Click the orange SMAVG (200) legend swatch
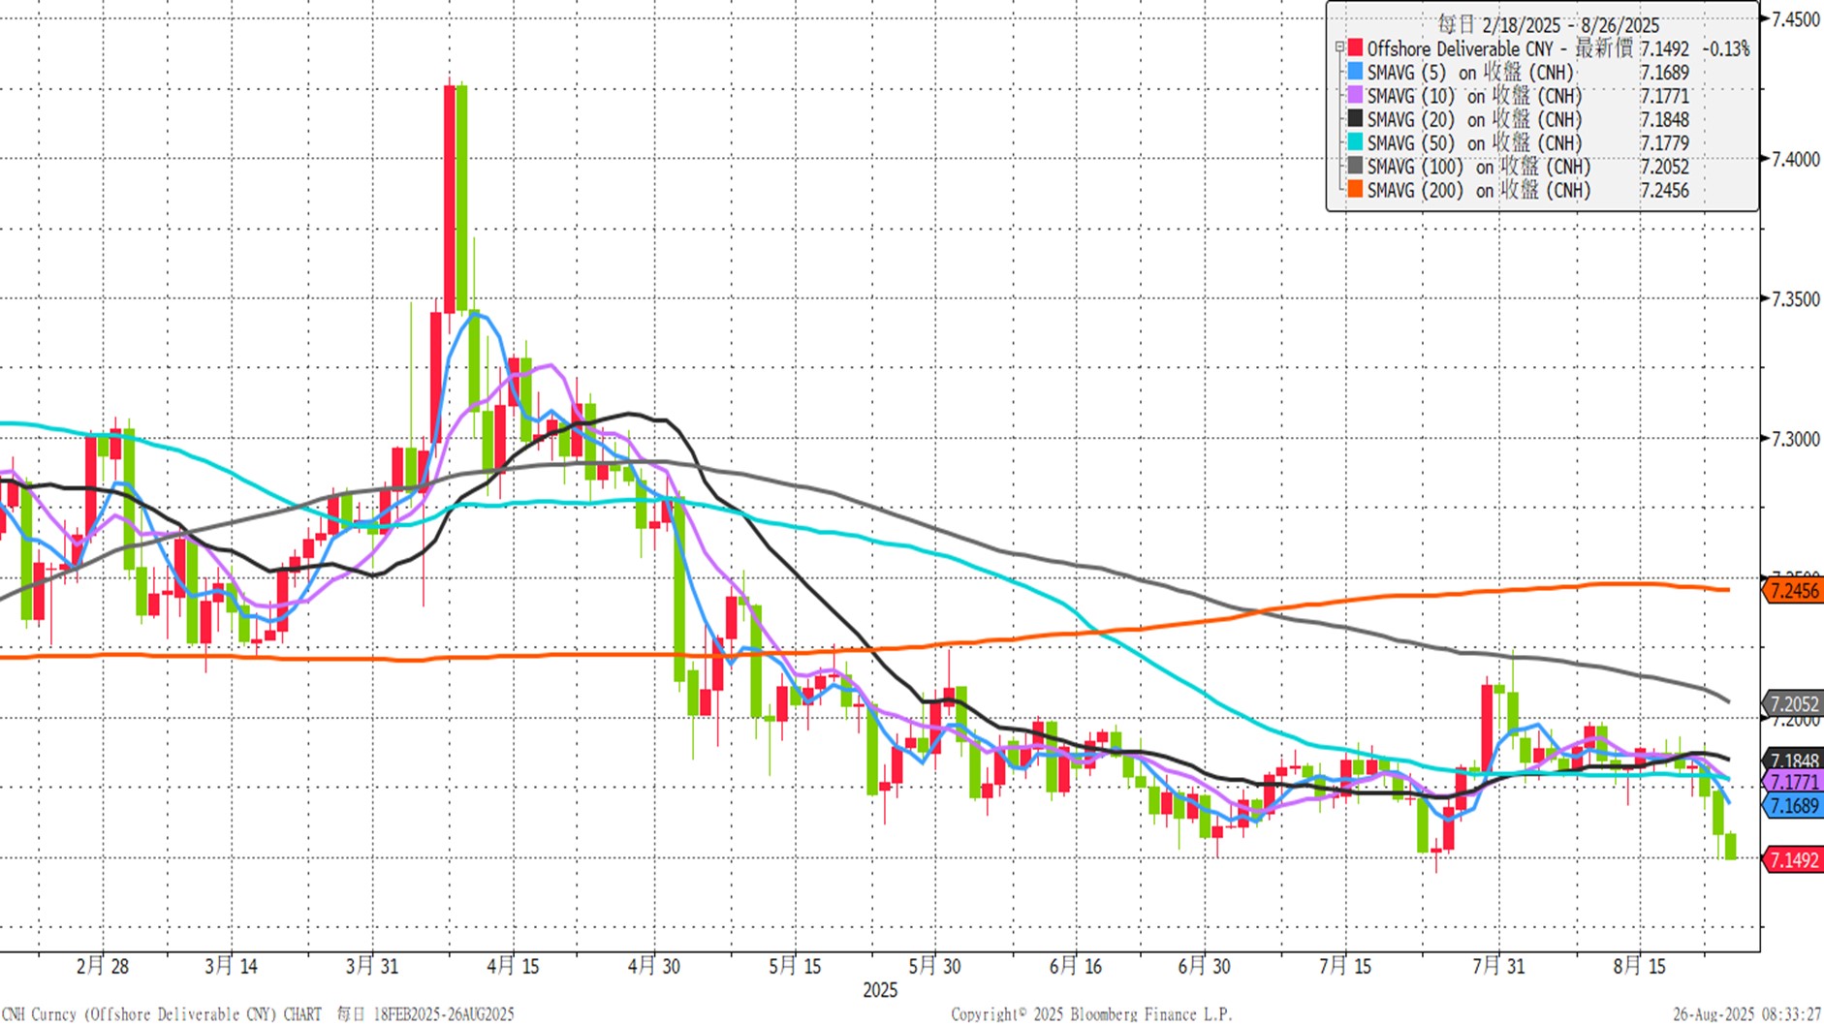 [1355, 190]
